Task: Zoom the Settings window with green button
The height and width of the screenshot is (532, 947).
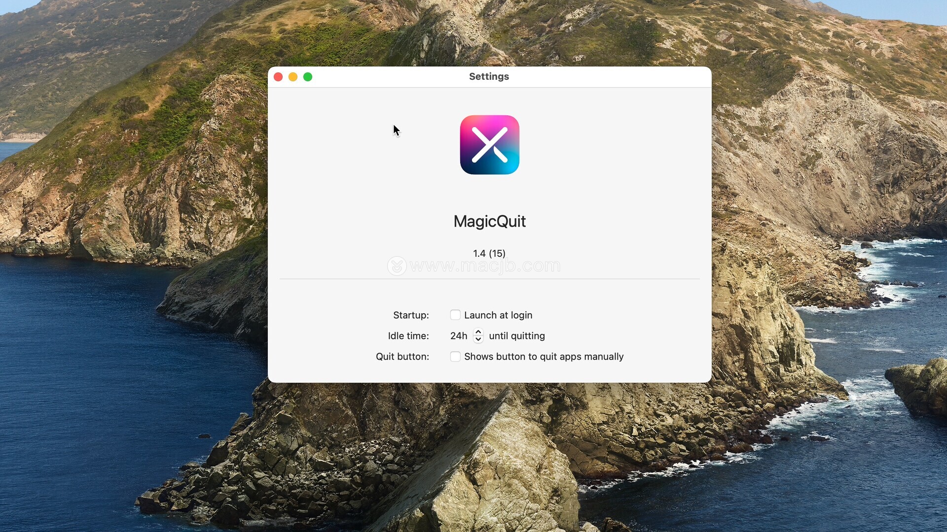Action: click(308, 77)
